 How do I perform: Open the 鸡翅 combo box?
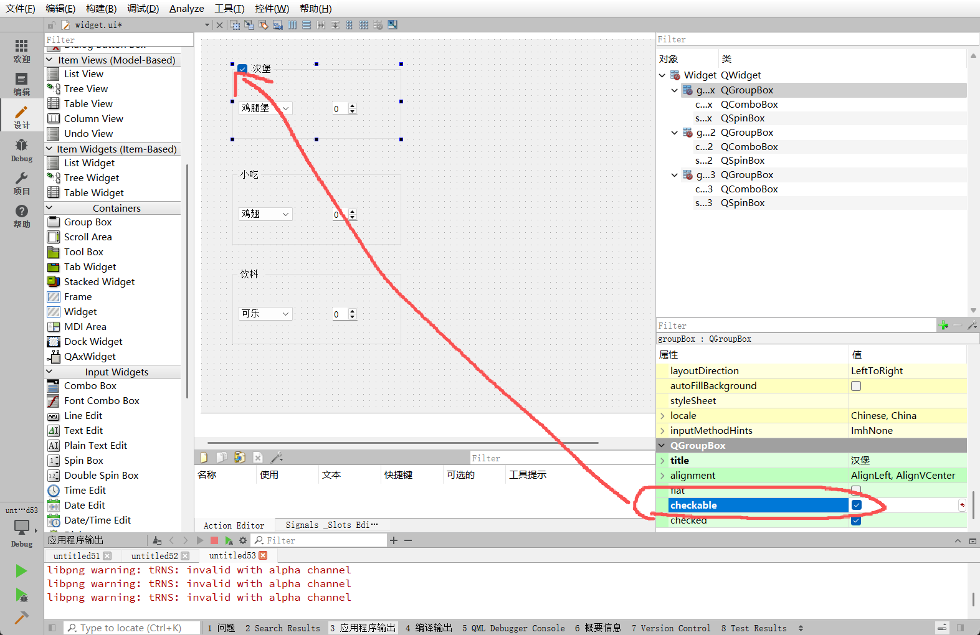(265, 214)
